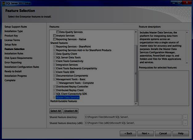Toggle Reporting Services - SharePoint checkbox

click(54, 47)
